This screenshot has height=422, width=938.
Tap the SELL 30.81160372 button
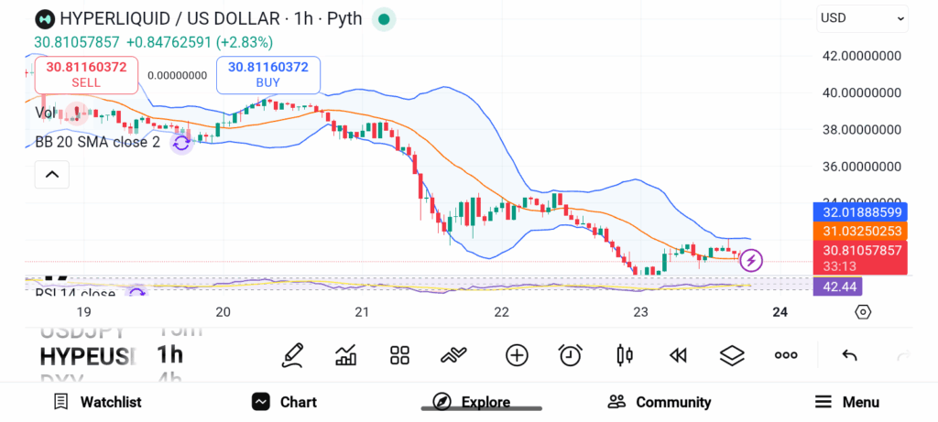coord(86,75)
